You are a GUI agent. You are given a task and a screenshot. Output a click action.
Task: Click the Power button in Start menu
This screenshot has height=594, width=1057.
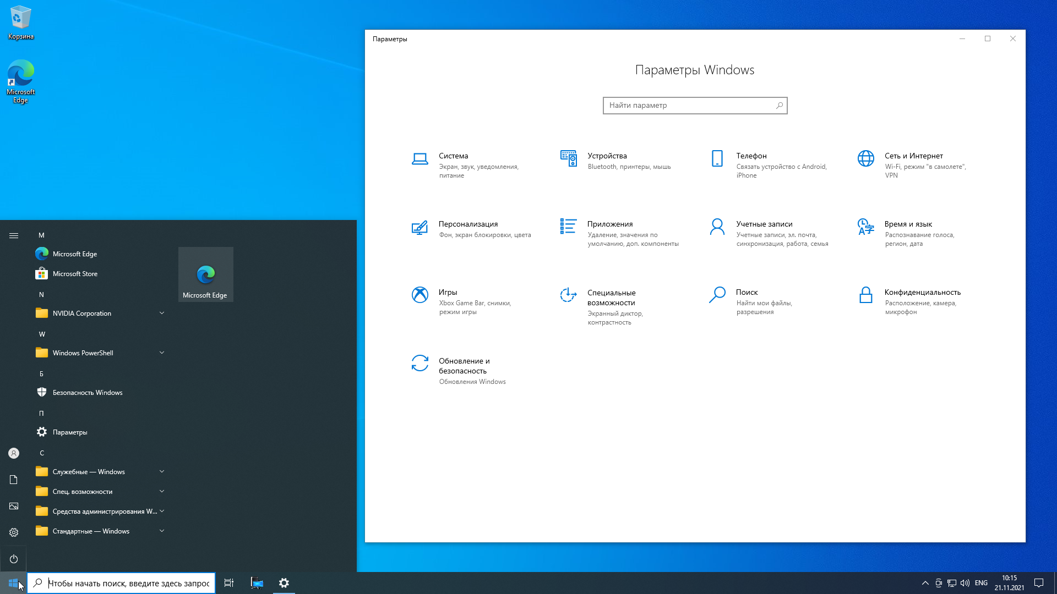click(x=14, y=559)
